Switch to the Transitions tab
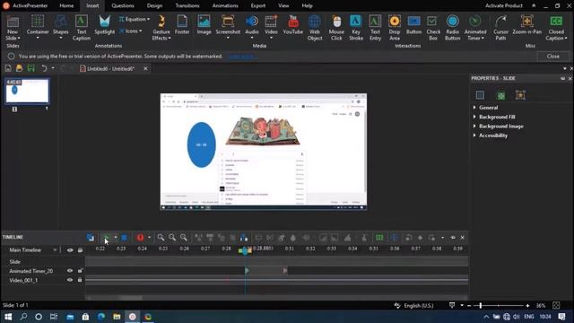574x323 pixels. [187, 5]
